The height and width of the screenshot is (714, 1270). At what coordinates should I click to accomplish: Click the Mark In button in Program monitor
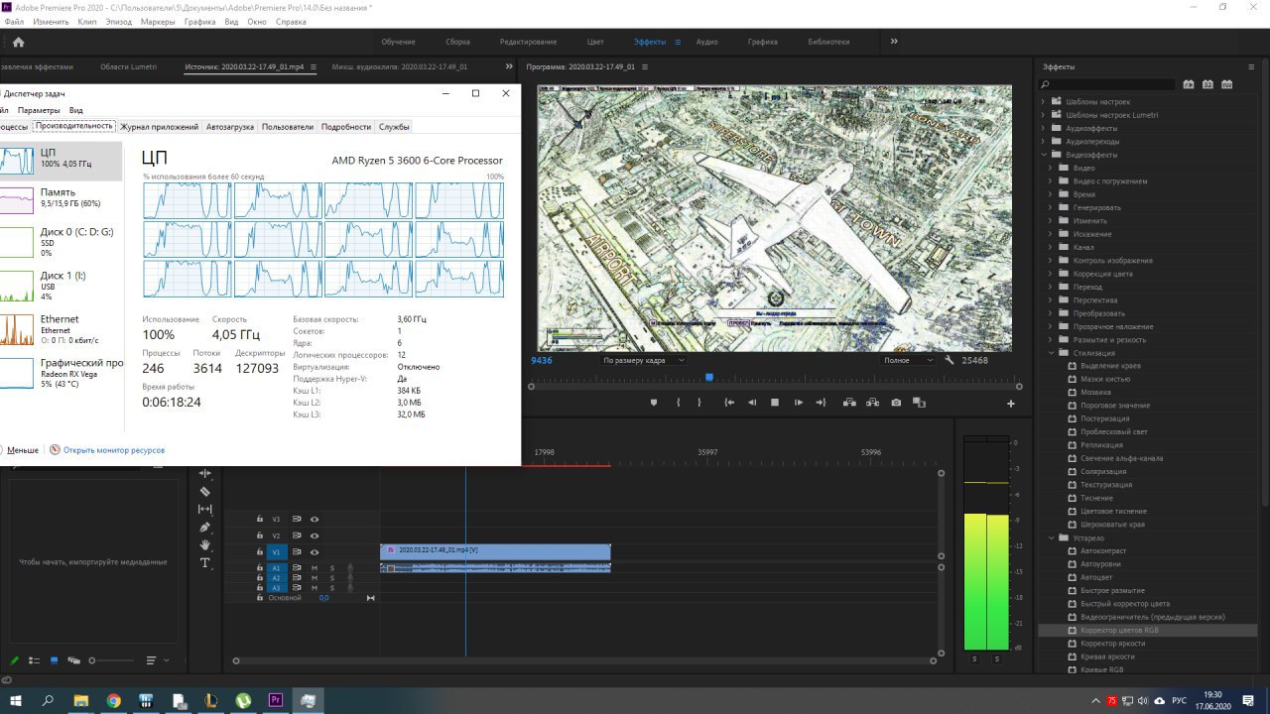coord(678,403)
